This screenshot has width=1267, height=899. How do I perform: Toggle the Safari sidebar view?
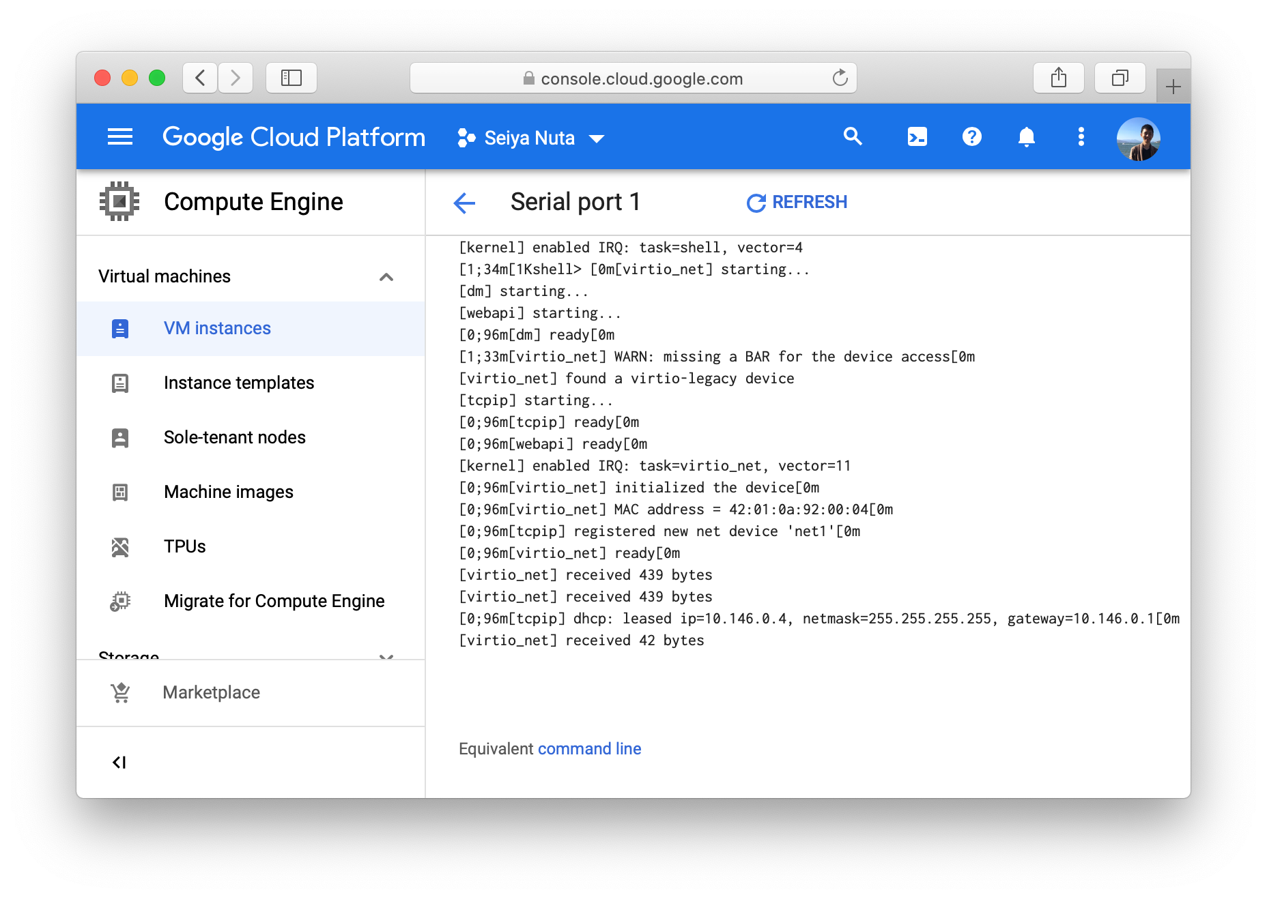291,77
